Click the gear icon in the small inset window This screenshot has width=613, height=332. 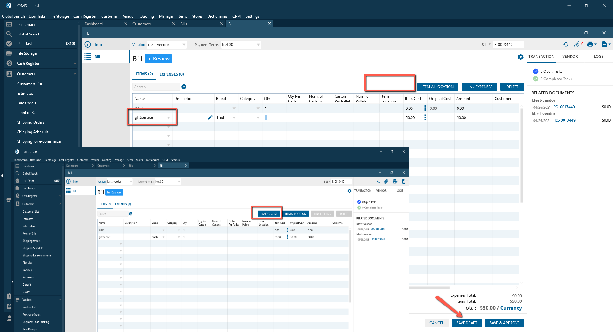349,191
